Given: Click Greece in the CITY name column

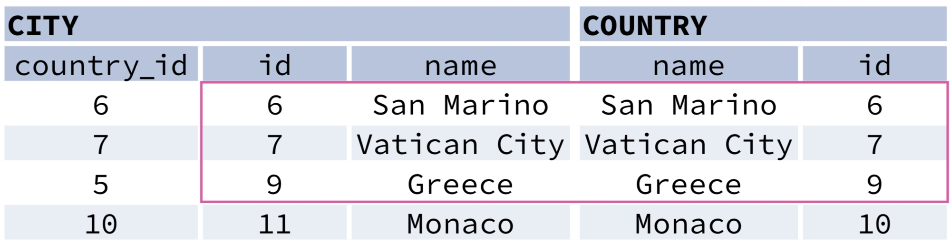Looking at the screenshot, I should [x=460, y=185].
